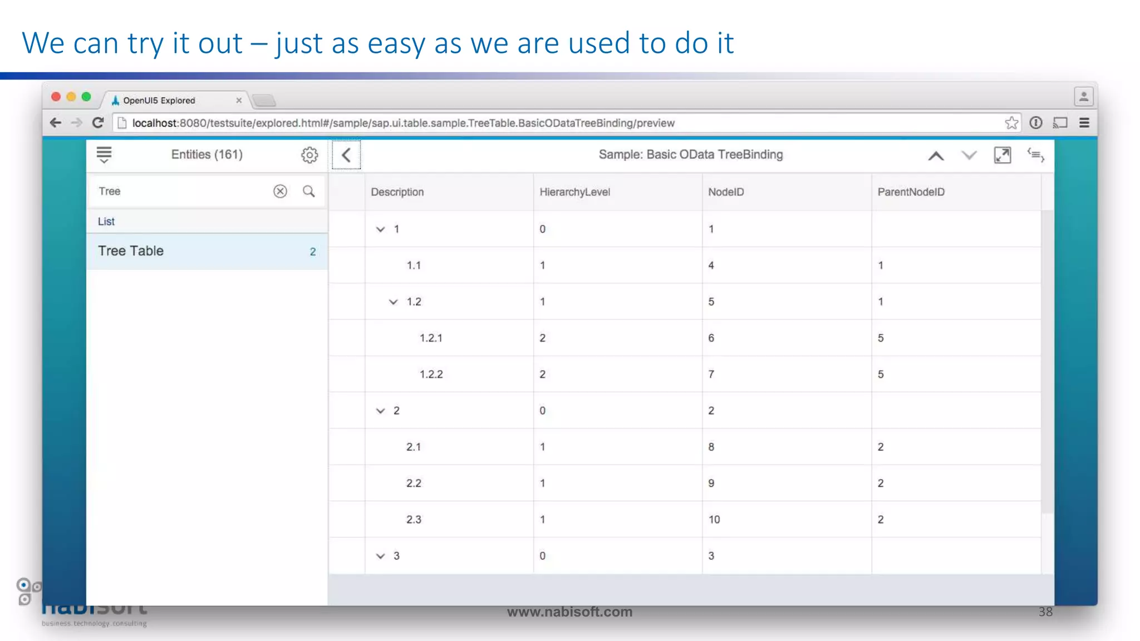Clear the Tree search field
This screenshot has height=641, width=1140.
pyautogui.click(x=280, y=191)
